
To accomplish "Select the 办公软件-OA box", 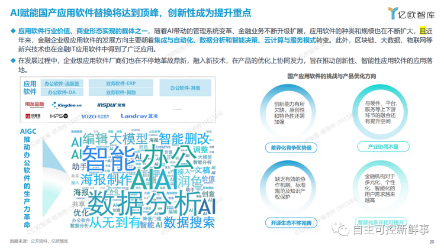I will pyautogui.click(x=60, y=92).
